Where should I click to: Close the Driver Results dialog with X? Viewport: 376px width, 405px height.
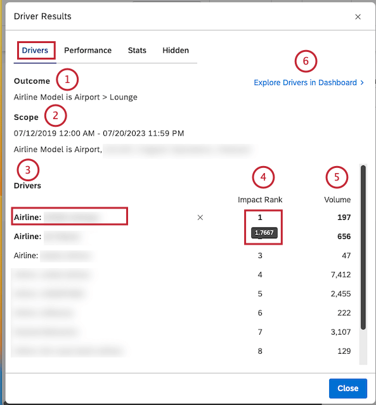(x=358, y=16)
